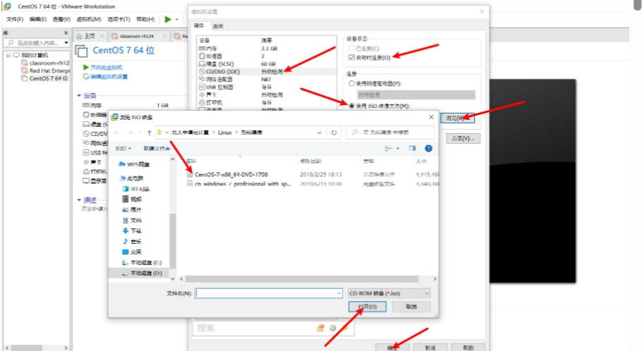Screen dimensions: 642x351
Task: Click the 高级(V)... button
Action: pos(463,139)
